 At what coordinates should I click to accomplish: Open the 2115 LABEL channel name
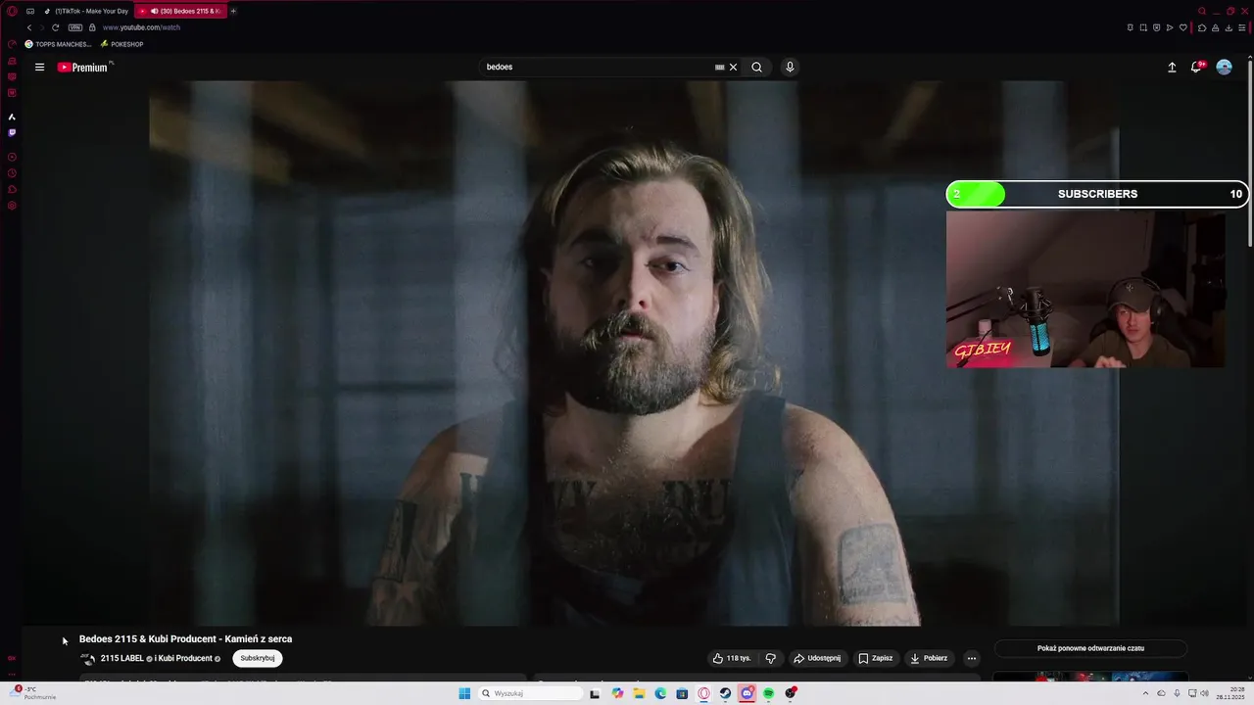[x=121, y=658]
